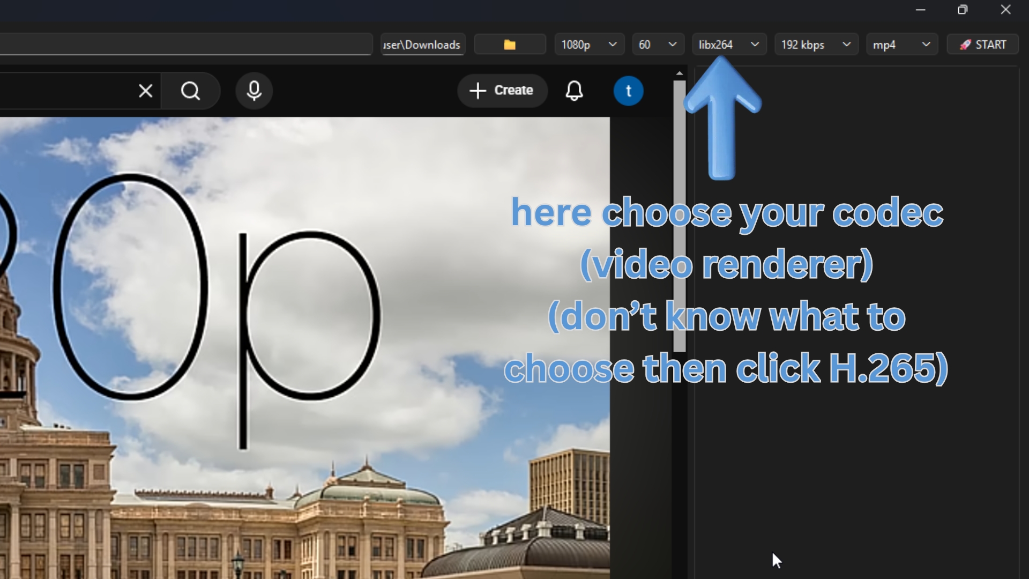Clear the search box with the X
This screenshot has width=1029, height=579.
145,91
